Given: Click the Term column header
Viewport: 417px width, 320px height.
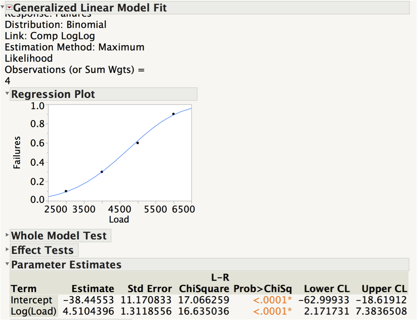Looking at the screenshot, I should point(24,289).
